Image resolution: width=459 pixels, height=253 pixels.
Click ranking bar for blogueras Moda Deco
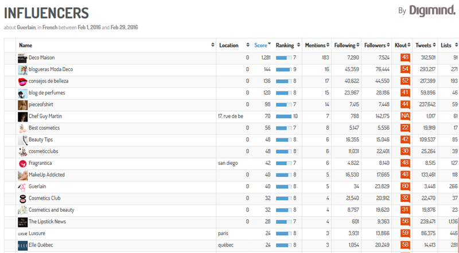pyautogui.click(x=283, y=69)
